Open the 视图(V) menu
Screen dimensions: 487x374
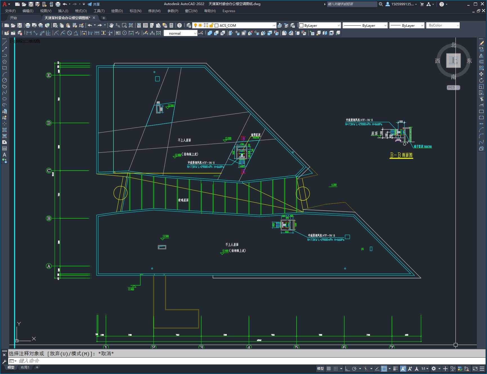[x=46, y=11]
